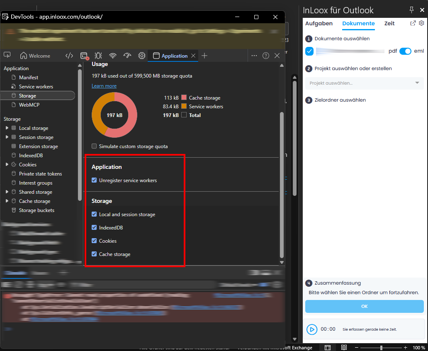Image resolution: width=428 pixels, height=351 pixels.
Task: Open the Zeit tab in InLoox
Action: (x=389, y=24)
